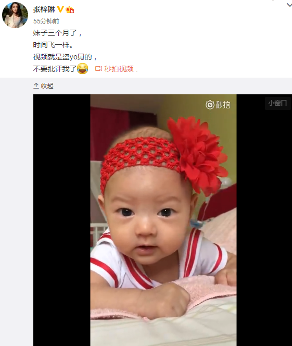Click the red flower in the video
292x346 pixels.
198,155
